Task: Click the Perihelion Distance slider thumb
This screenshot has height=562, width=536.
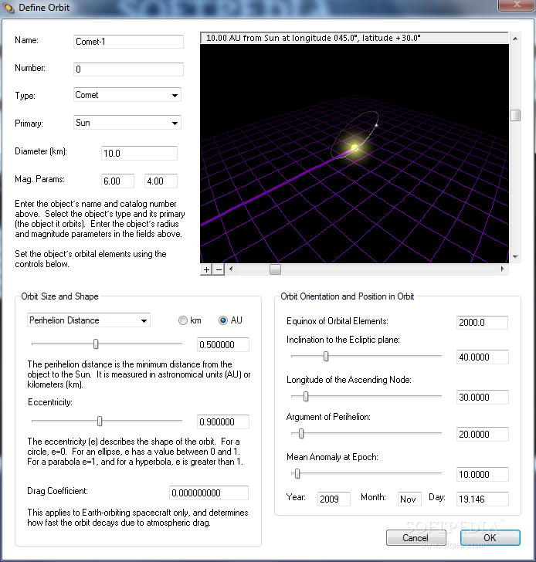Action: pyautogui.click(x=96, y=344)
